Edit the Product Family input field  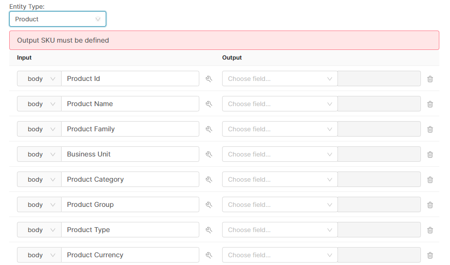(130, 129)
